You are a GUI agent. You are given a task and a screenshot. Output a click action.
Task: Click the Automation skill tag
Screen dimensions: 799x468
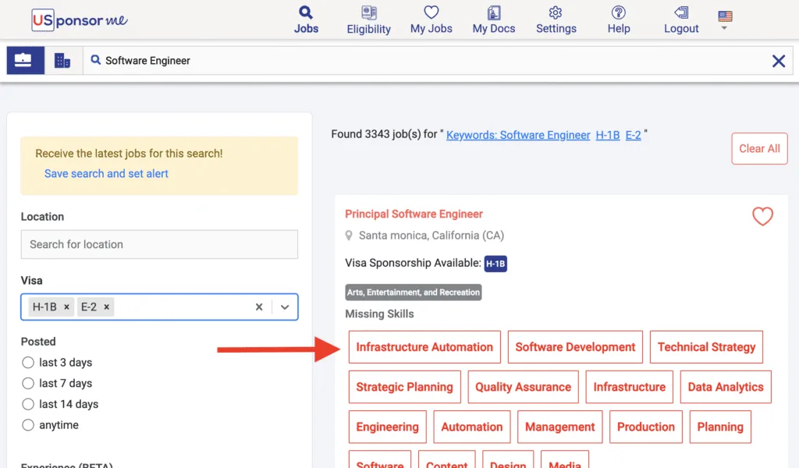[472, 427]
